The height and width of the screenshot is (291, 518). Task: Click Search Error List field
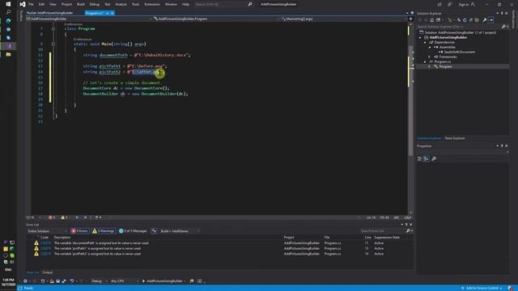click(383, 231)
